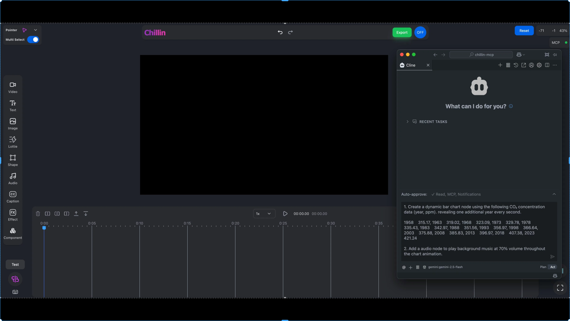Viewport: 570px width, 321px height.
Task: Open the Image panel
Action: click(x=13, y=124)
